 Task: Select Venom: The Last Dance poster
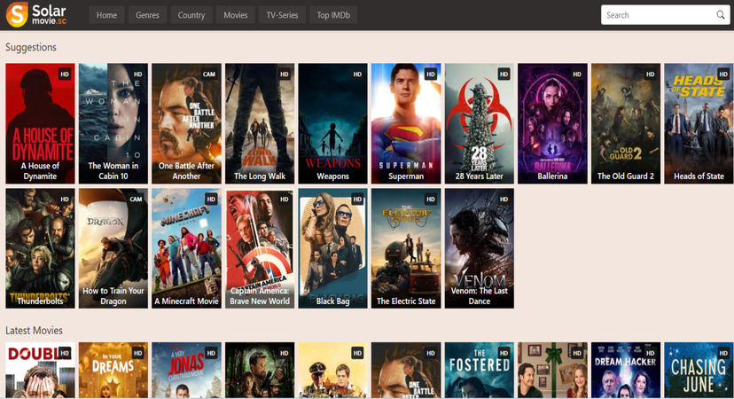click(480, 248)
